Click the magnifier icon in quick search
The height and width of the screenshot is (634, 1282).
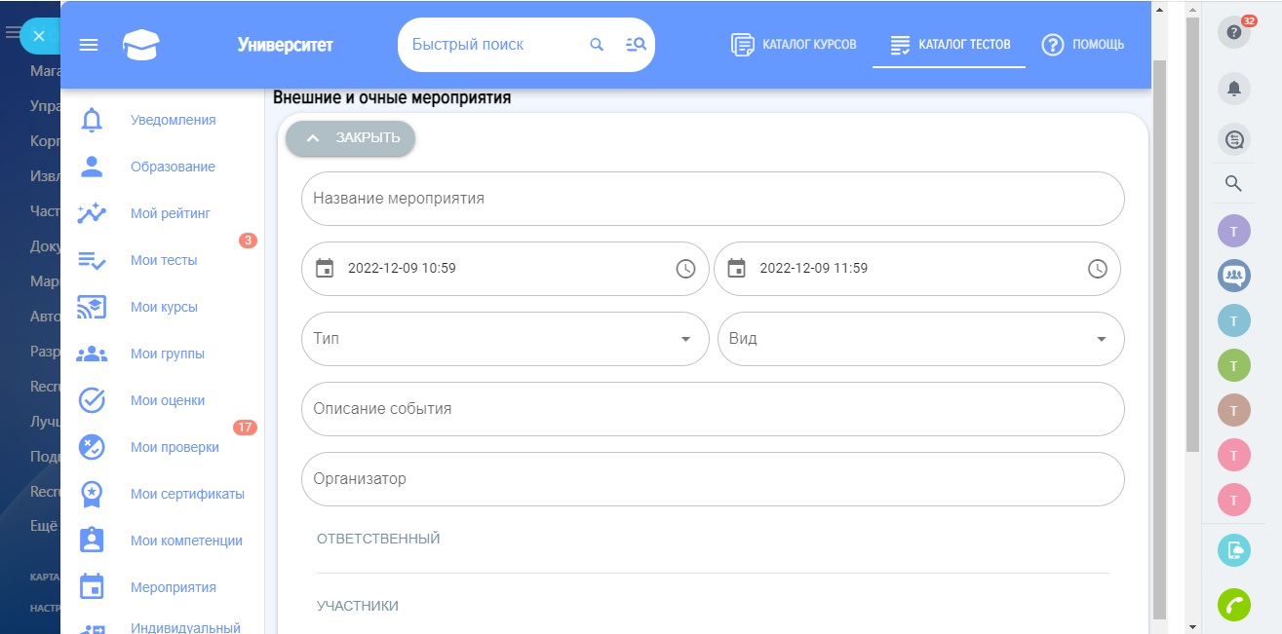pos(597,45)
